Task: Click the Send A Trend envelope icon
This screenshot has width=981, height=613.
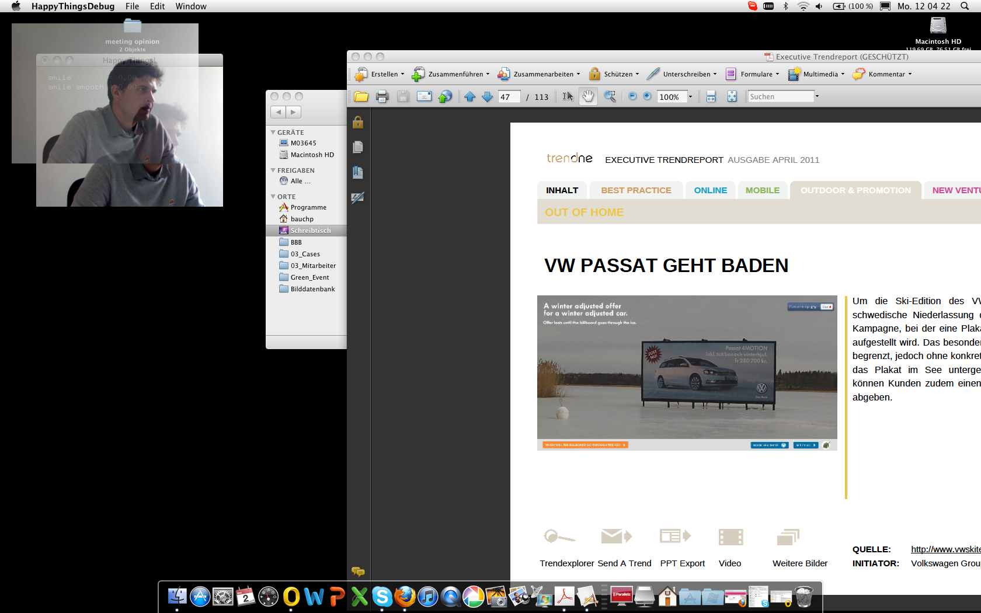Action: (x=616, y=536)
